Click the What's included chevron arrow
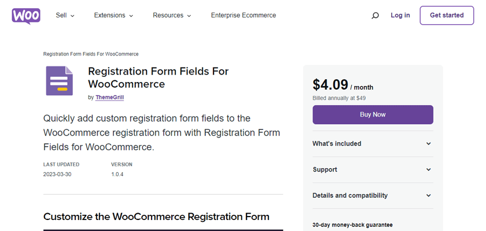The height and width of the screenshot is (231, 486). point(429,144)
